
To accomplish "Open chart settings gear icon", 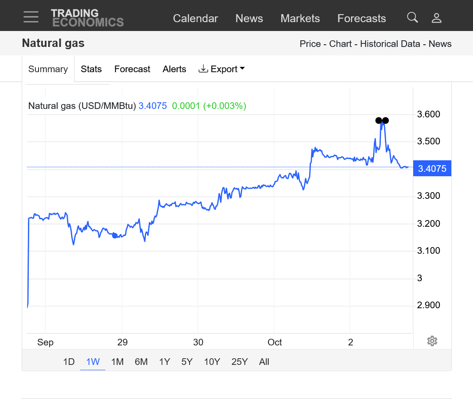I will 432,341.
